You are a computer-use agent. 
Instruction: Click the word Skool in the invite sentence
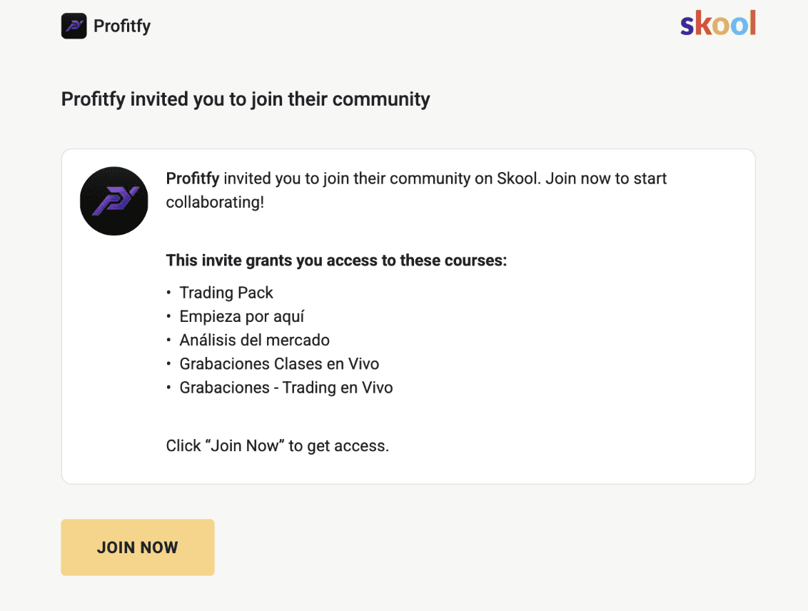pos(518,178)
